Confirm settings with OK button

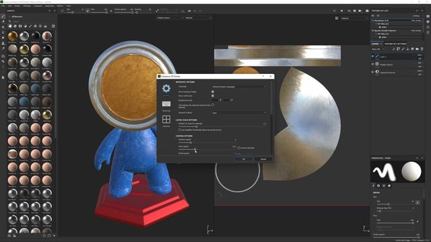point(244,159)
